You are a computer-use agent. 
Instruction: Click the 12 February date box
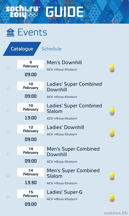[x=31, y=129]
